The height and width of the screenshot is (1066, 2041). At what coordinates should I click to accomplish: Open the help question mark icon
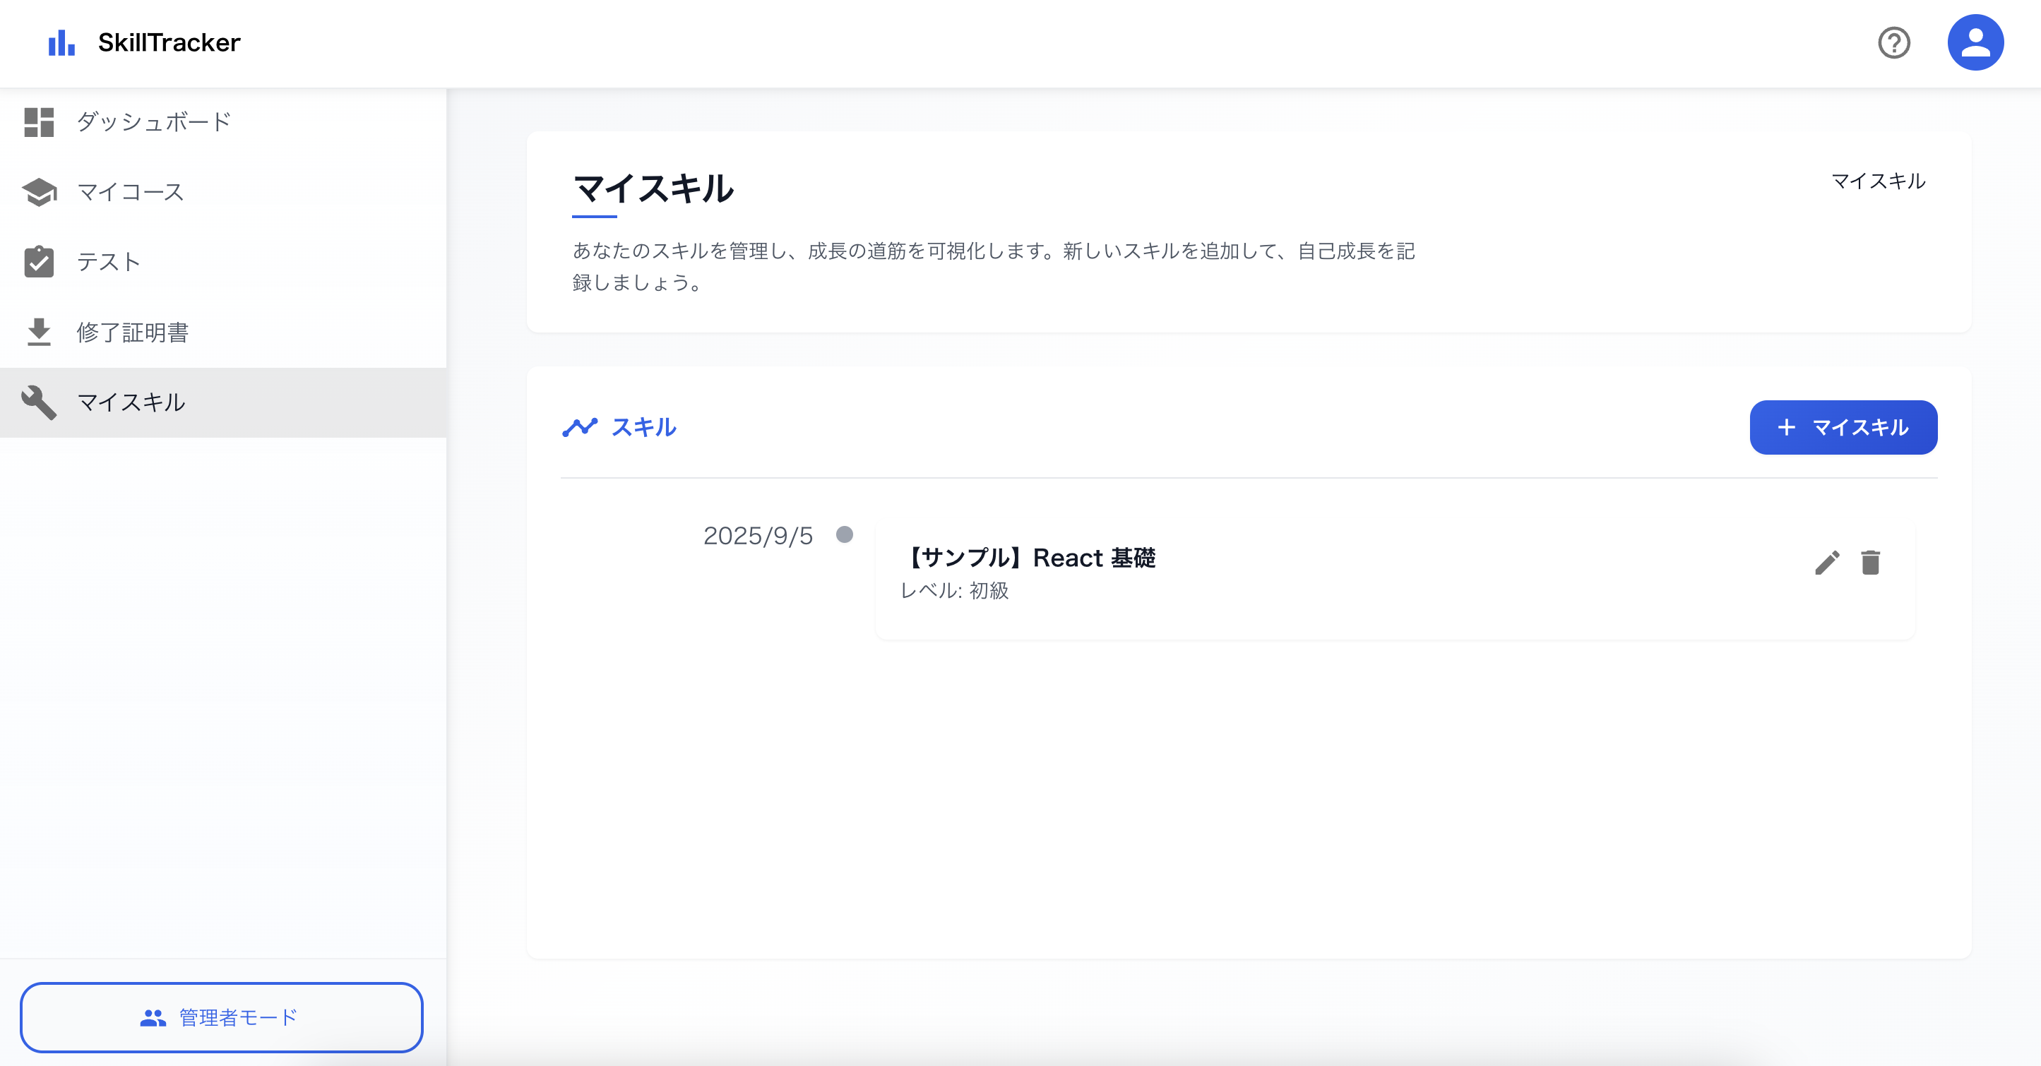click(1894, 43)
